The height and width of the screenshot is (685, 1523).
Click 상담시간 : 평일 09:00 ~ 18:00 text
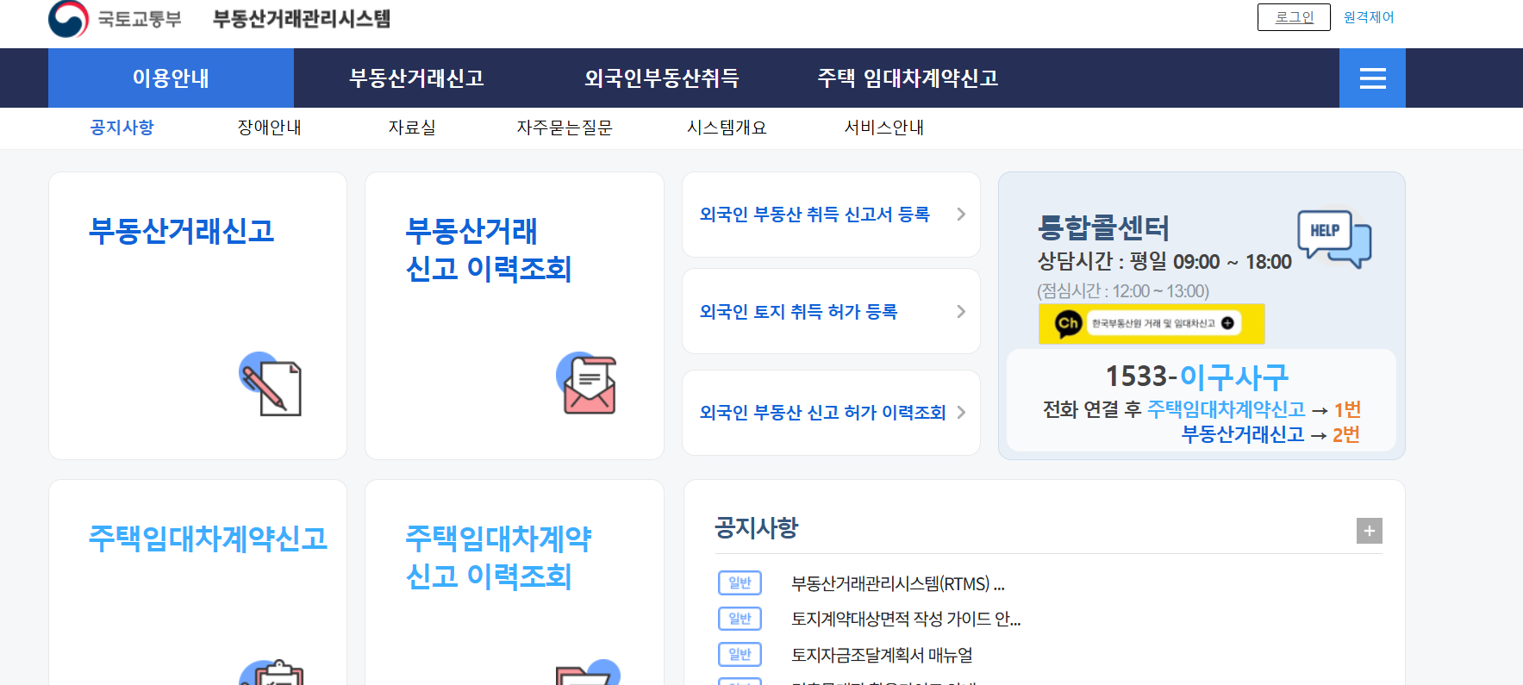pos(1164,262)
